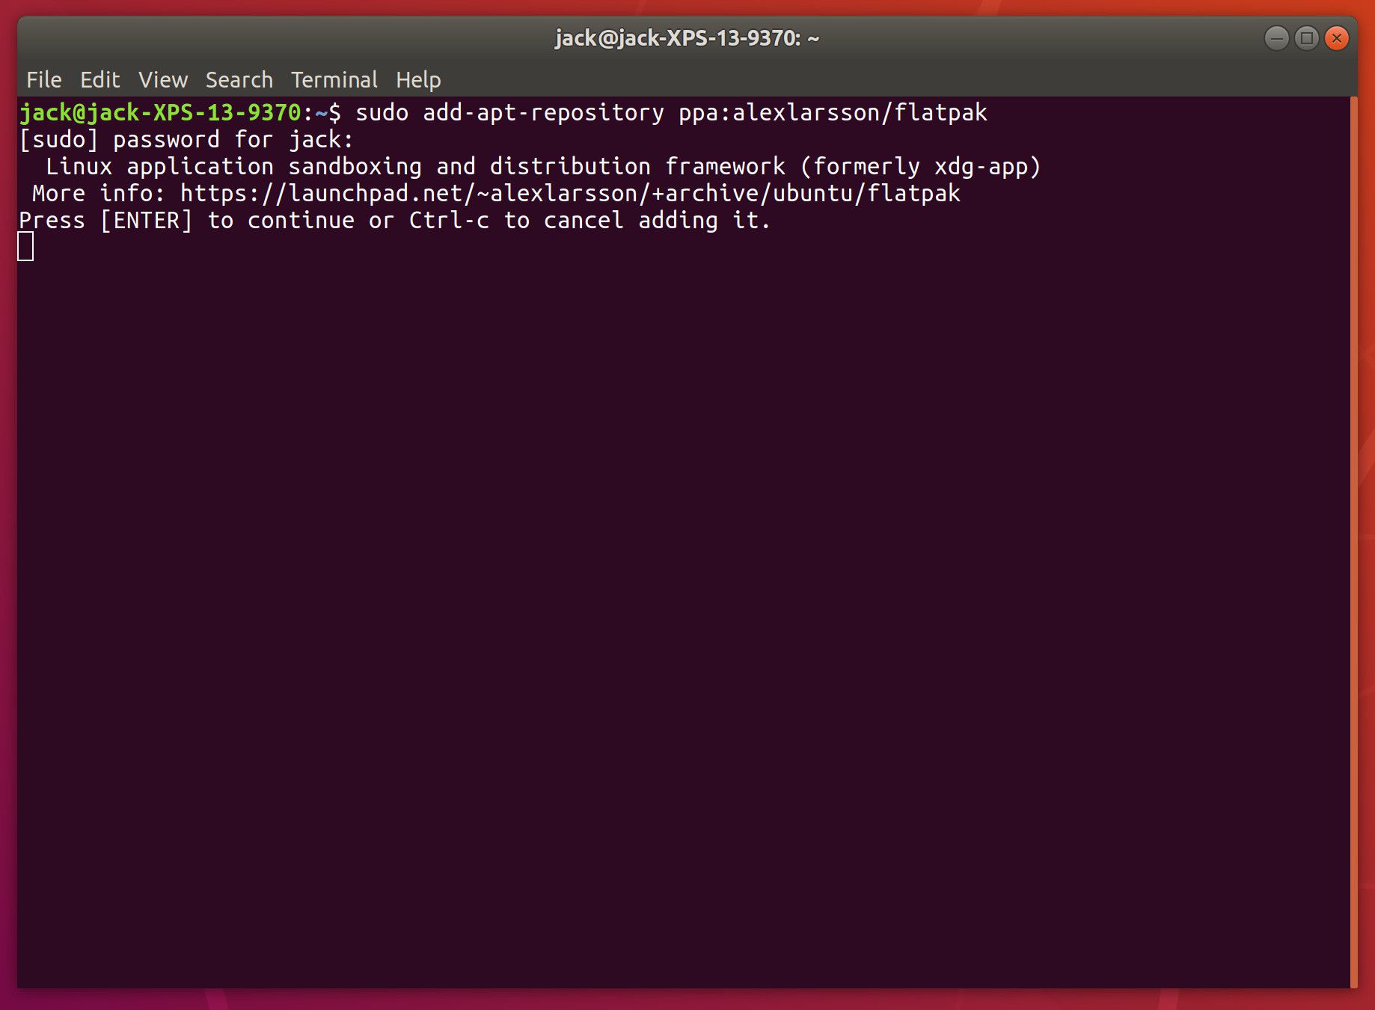Click the blinking block cursor in terminal
Viewport: 1375px width, 1010px height.
[25, 246]
